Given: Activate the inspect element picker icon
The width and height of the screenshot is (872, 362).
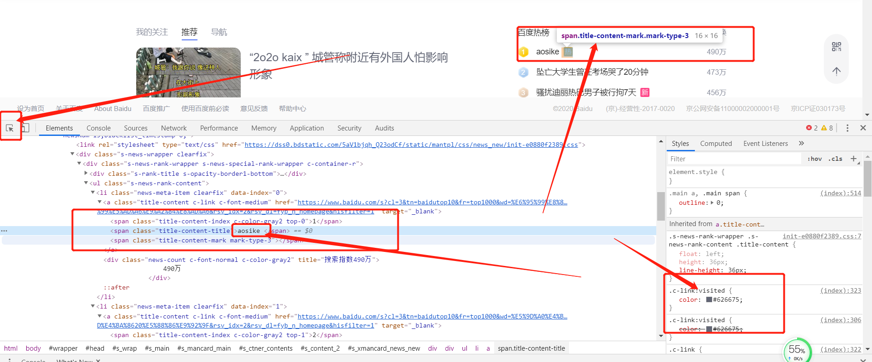Looking at the screenshot, I should point(10,128).
